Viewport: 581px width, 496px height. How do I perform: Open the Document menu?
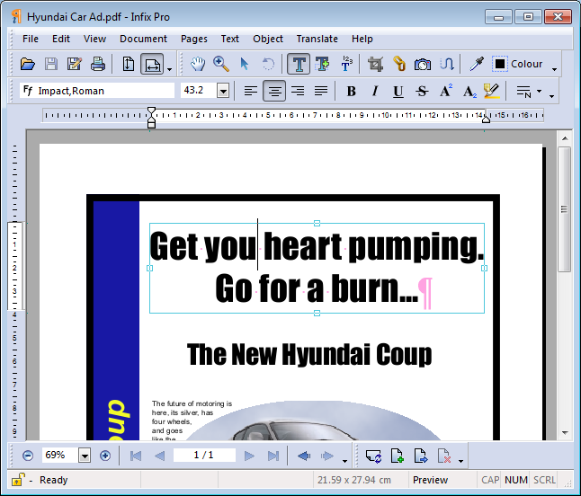coord(143,39)
